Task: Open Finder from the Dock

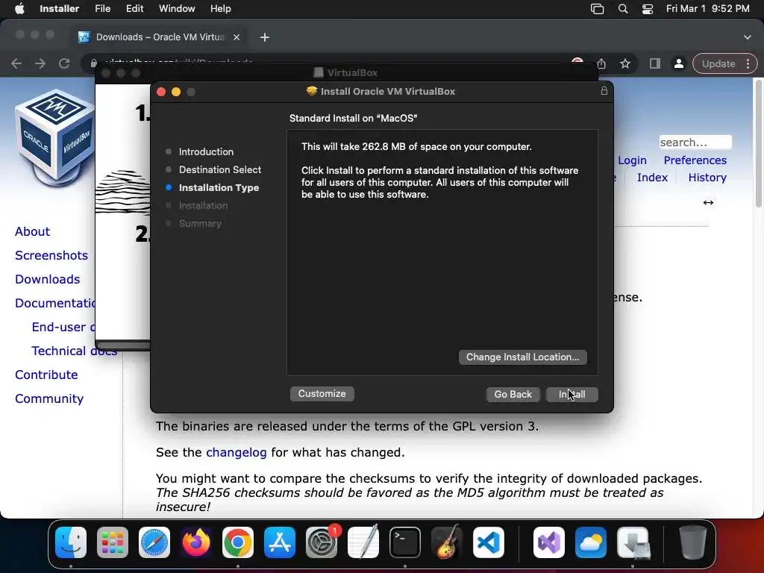Action: 71,542
